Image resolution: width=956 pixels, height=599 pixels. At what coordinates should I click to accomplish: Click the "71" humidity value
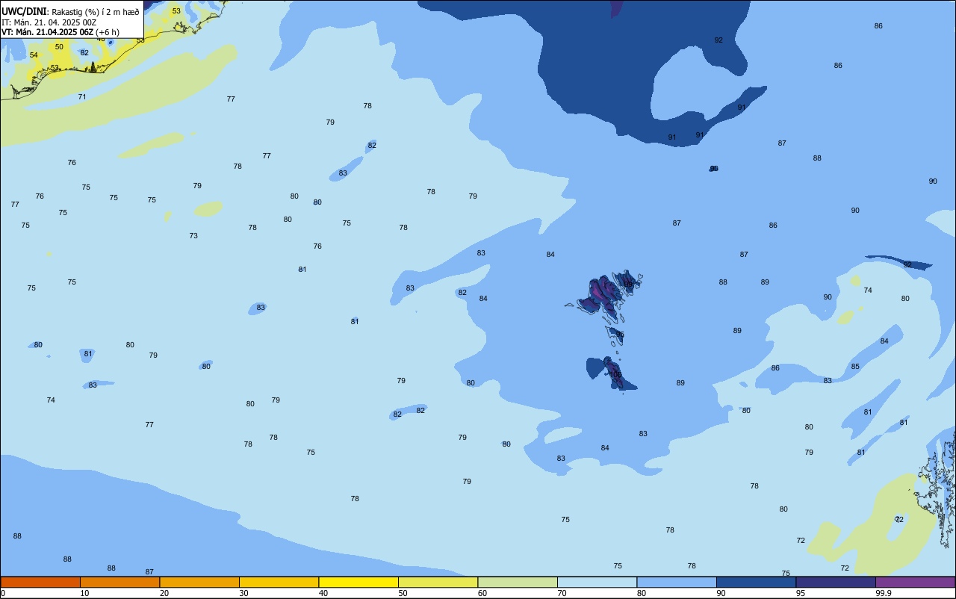point(82,97)
